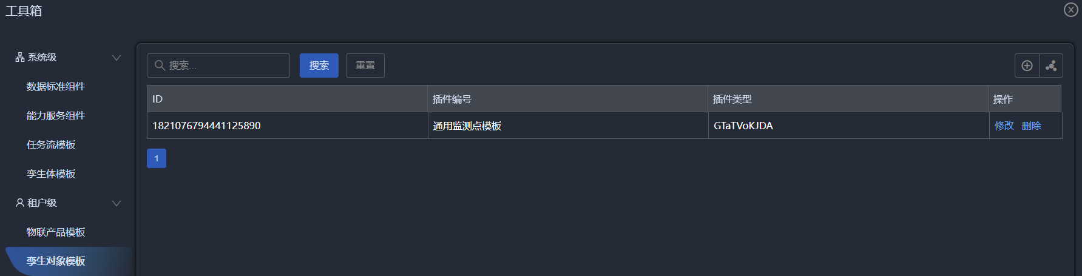Click the 租户级 user icon

[20, 203]
